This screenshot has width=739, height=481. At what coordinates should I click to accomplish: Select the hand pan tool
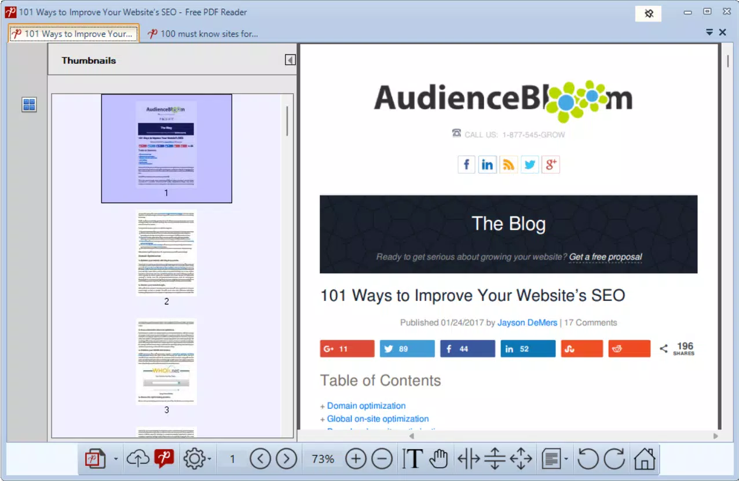439,459
